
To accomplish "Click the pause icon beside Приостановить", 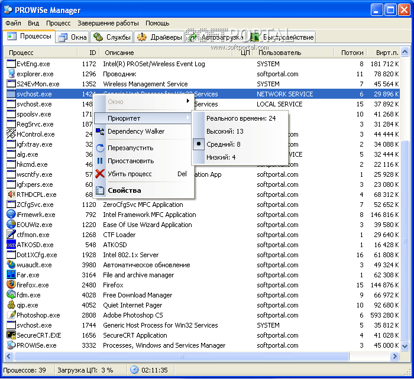I will coord(100,161).
